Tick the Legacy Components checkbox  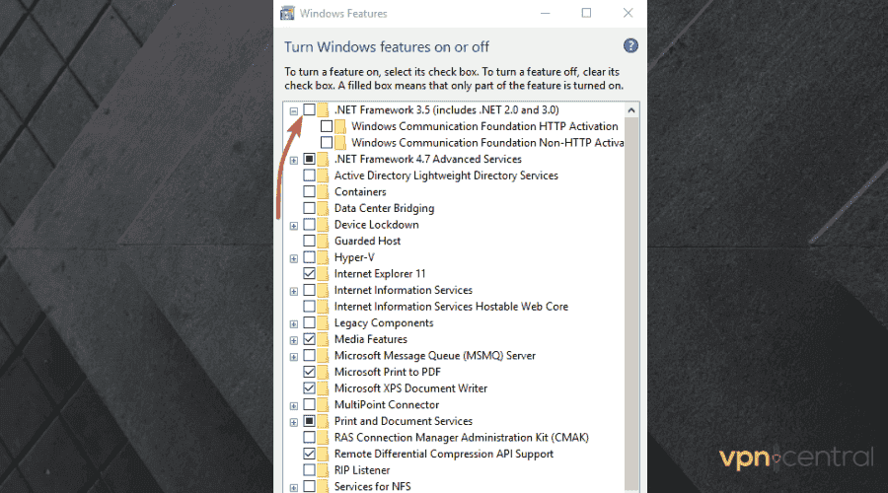[309, 323]
